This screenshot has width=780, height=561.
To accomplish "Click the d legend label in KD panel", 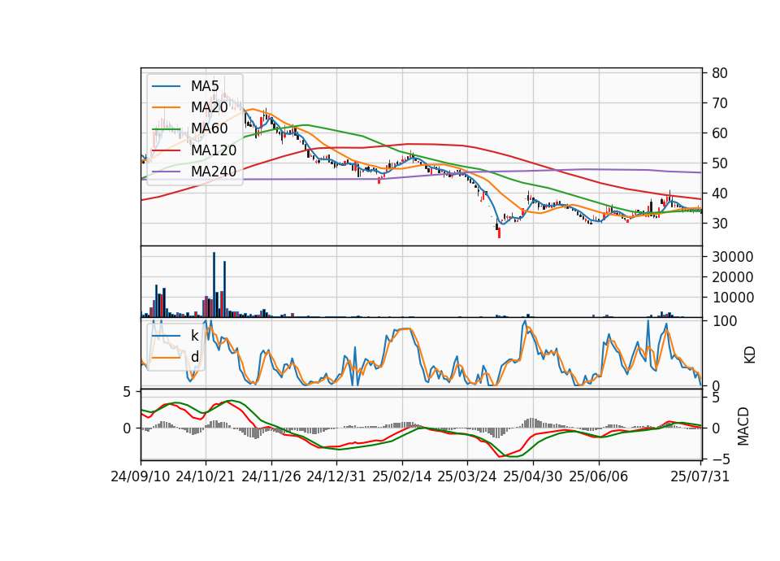I will click(x=195, y=357).
